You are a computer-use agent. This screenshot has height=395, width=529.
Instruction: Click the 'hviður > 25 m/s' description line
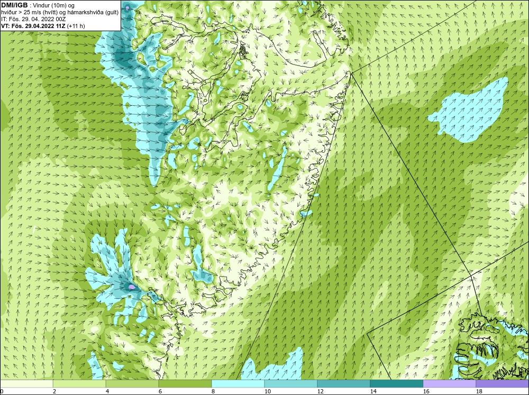click(60, 12)
